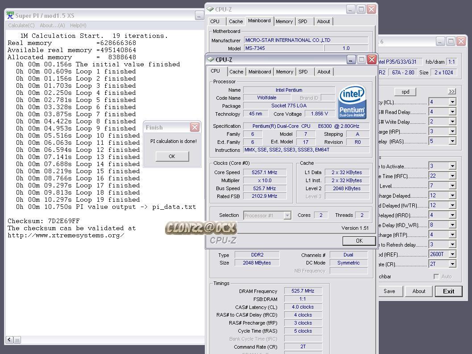Click the Code Name value Wolfdale
Image resolution: width=472 pixels, height=354 pixels.
pyautogui.click(x=267, y=98)
